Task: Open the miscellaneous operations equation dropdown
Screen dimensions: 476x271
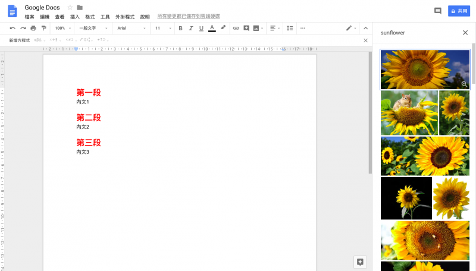Action: (x=55, y=40)
